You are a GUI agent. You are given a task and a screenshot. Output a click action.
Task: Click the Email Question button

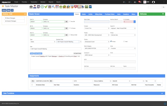coord(38,53)
